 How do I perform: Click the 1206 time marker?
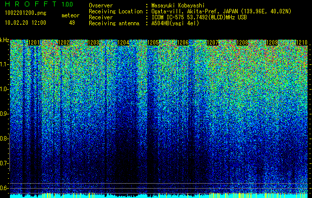click(183, 43)
